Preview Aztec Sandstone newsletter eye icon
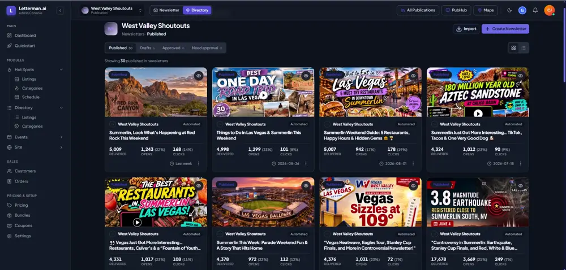This screenshot has height=270, width=566. [x=521, y=76]
